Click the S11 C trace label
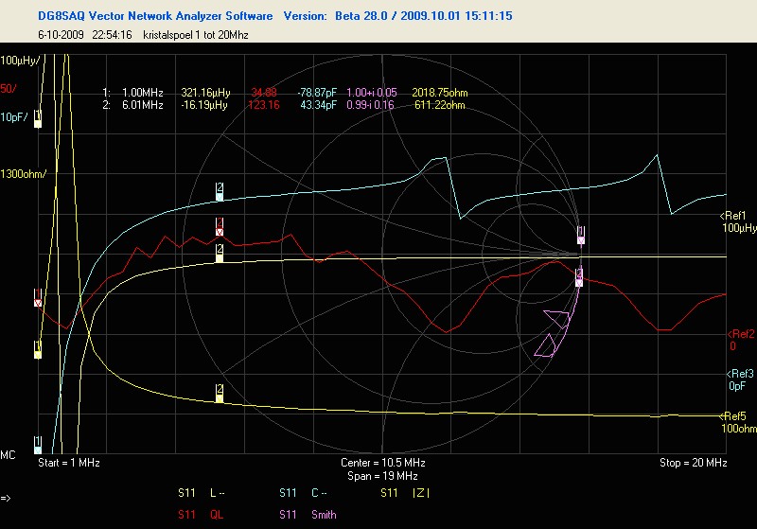757x529 pixels. (303, 493)
